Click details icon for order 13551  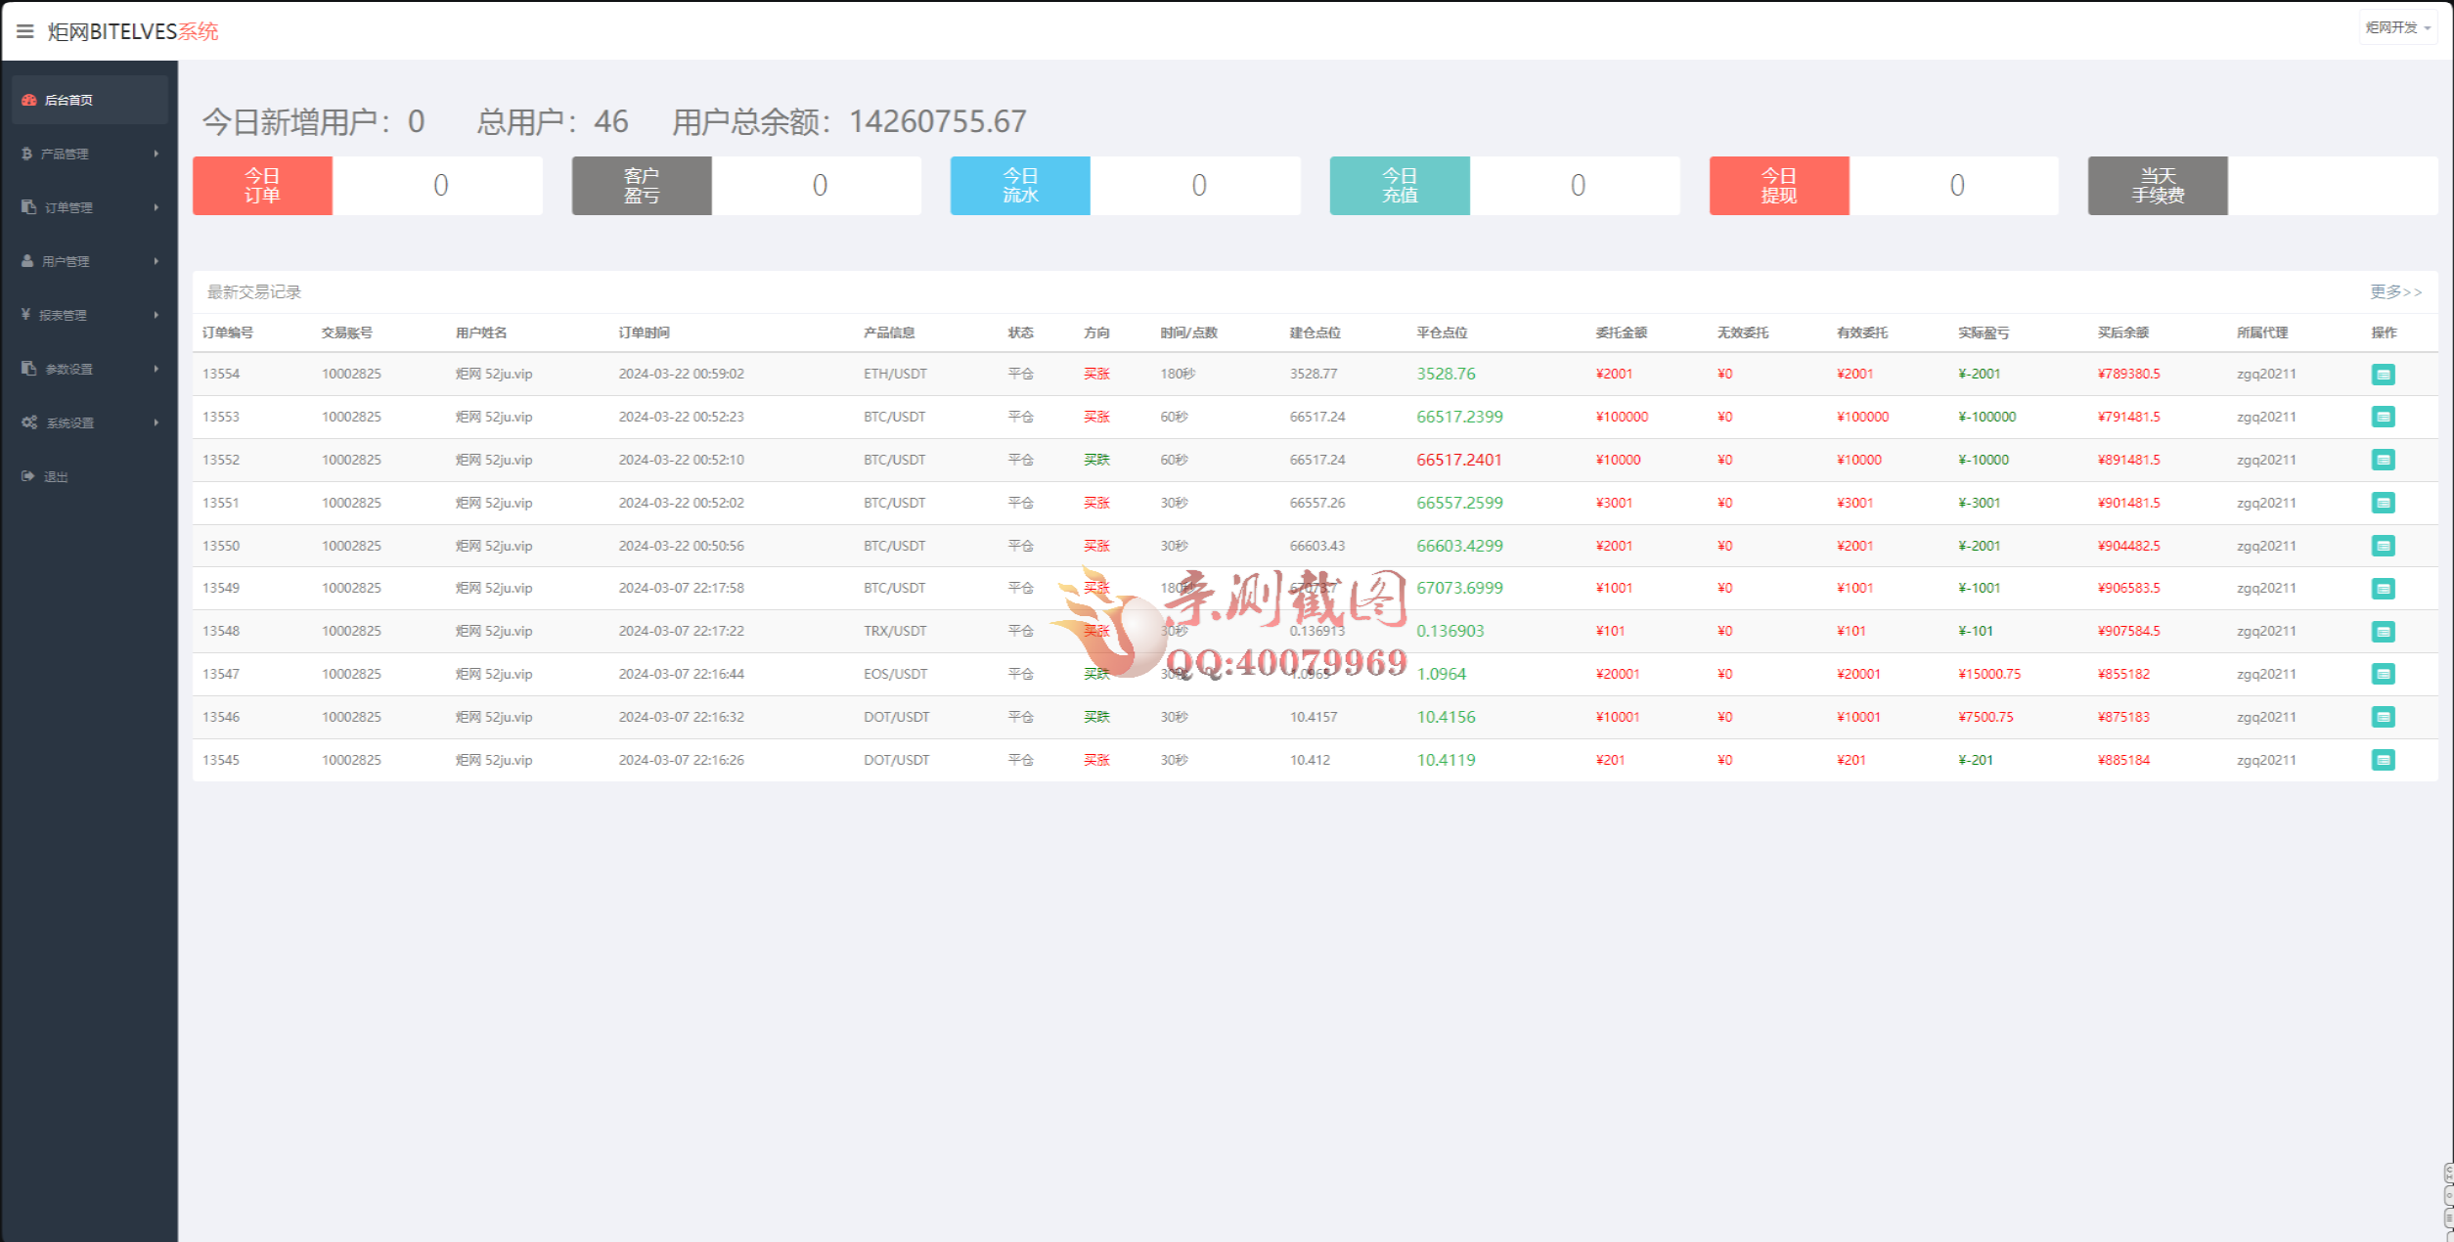(2383, 503)
